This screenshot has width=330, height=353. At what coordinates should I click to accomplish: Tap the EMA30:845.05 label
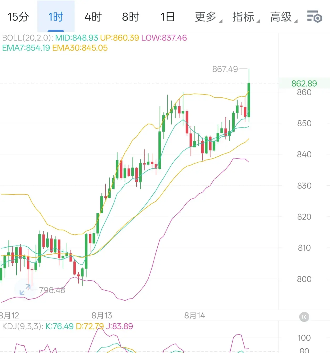(80, 48)
